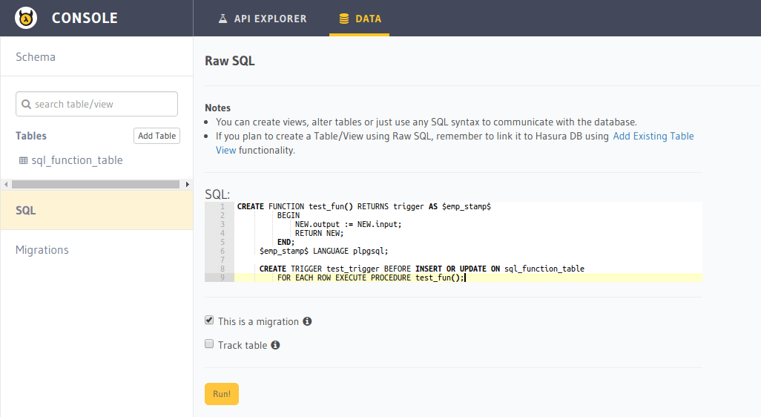This screenshot has height=417, width=761.
Task: Click the search magnifier icon
Action: pyautogui.click(x=27, y=105)
